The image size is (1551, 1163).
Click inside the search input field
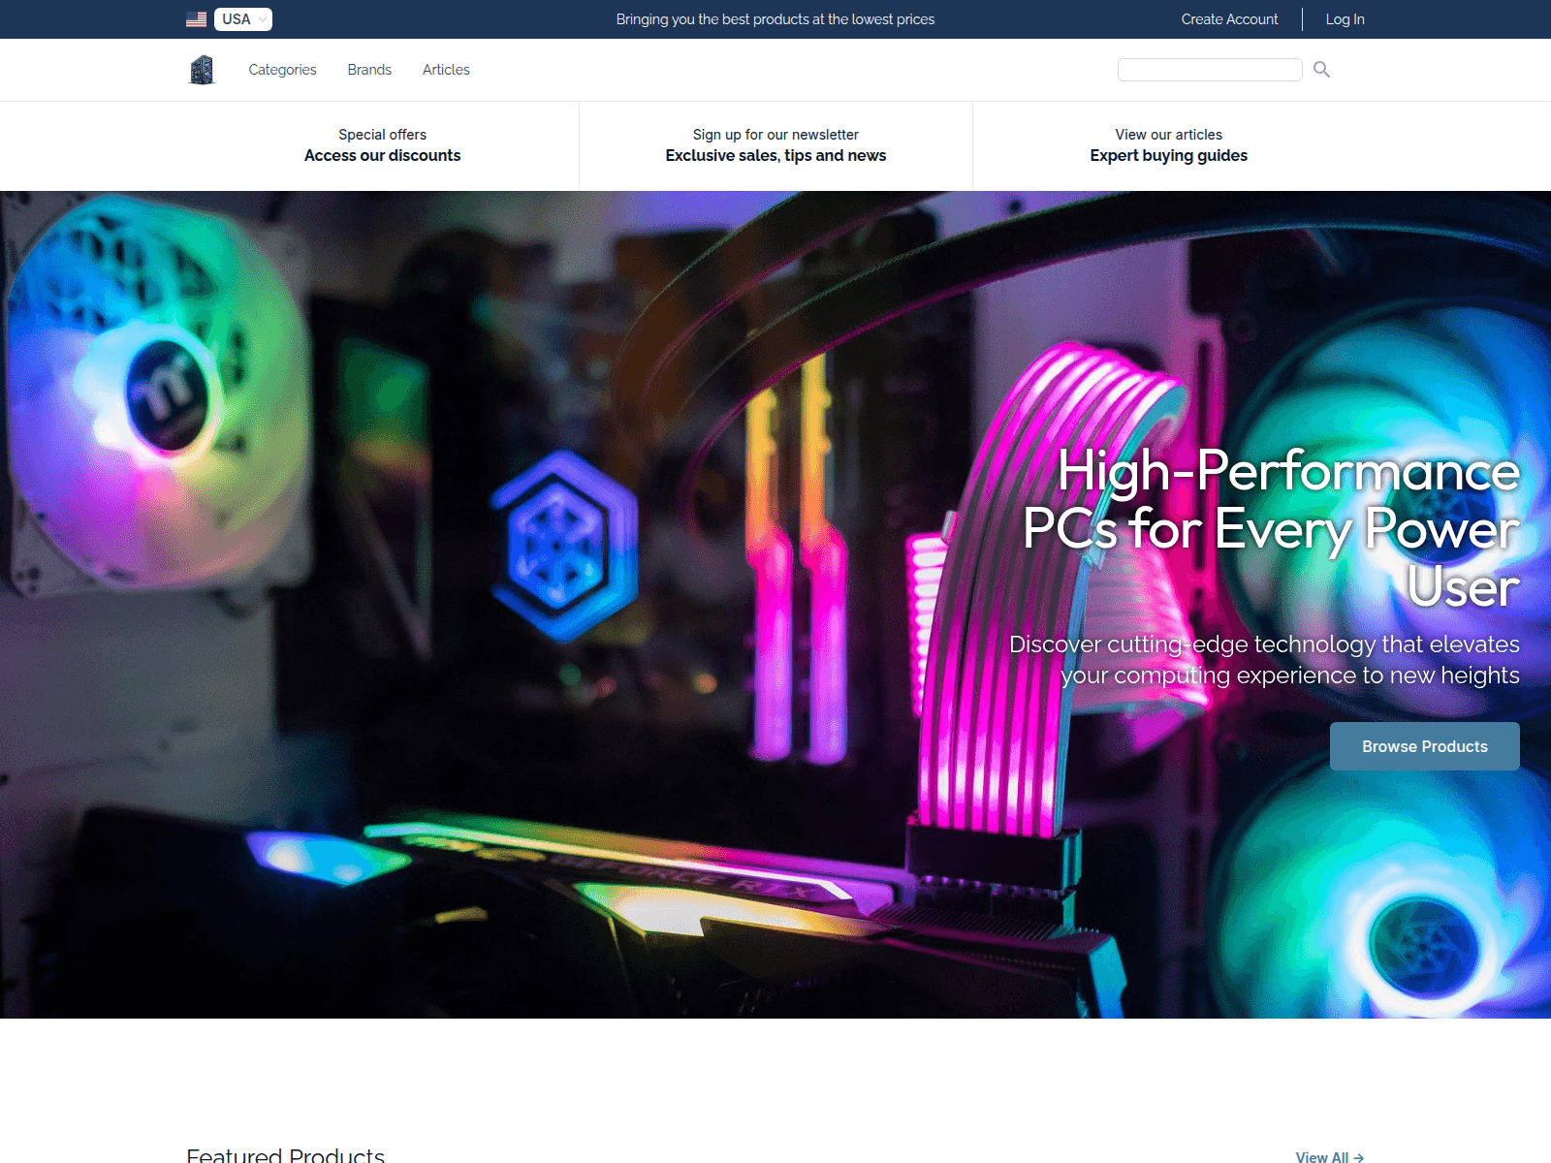tap(1210, 69)
